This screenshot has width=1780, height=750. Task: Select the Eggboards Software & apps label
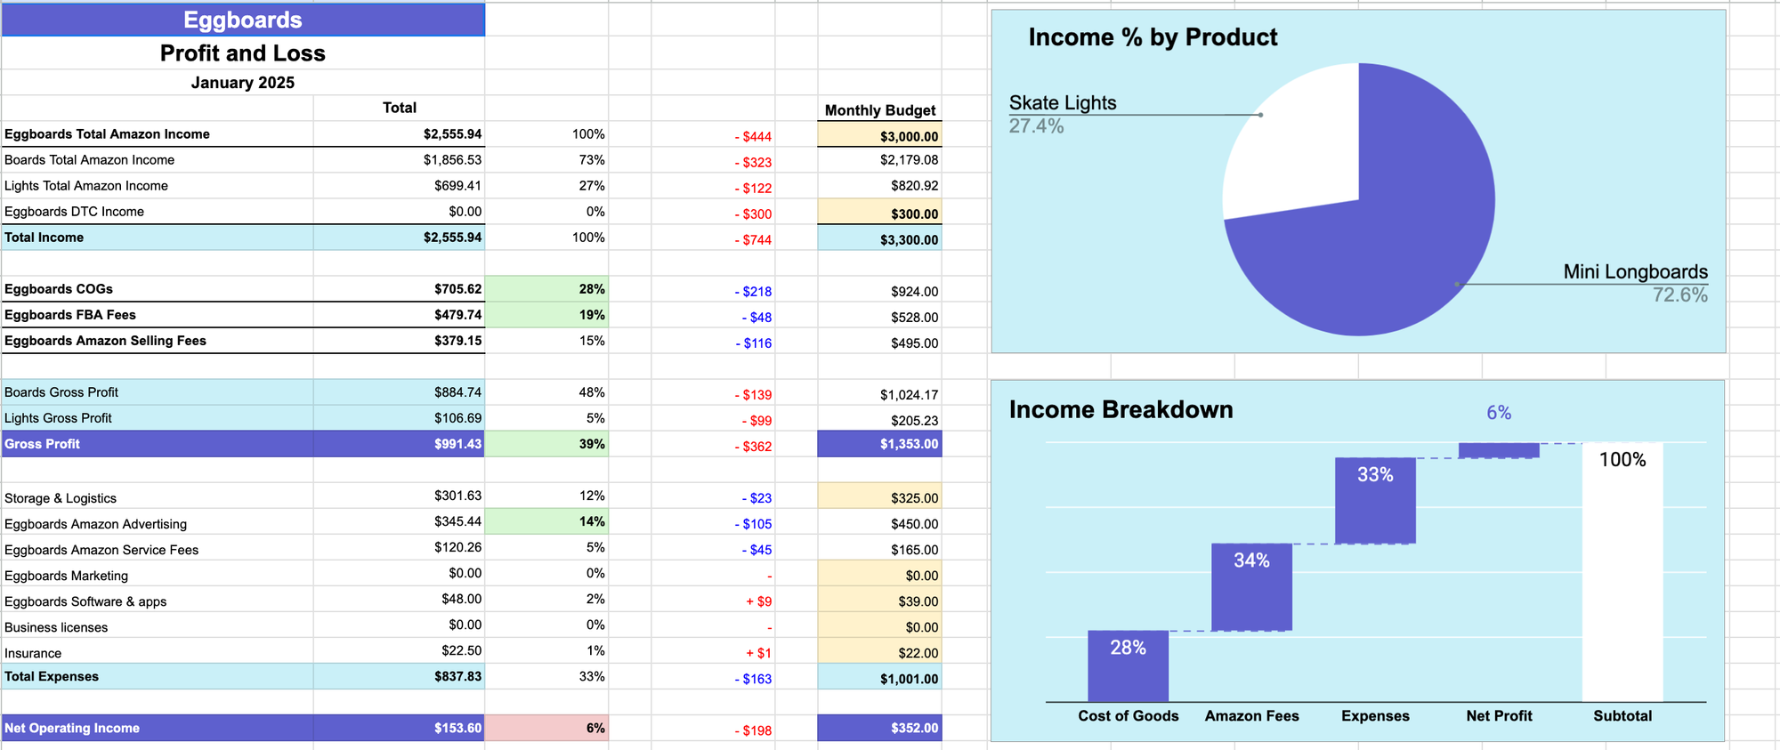coord(85,601)
